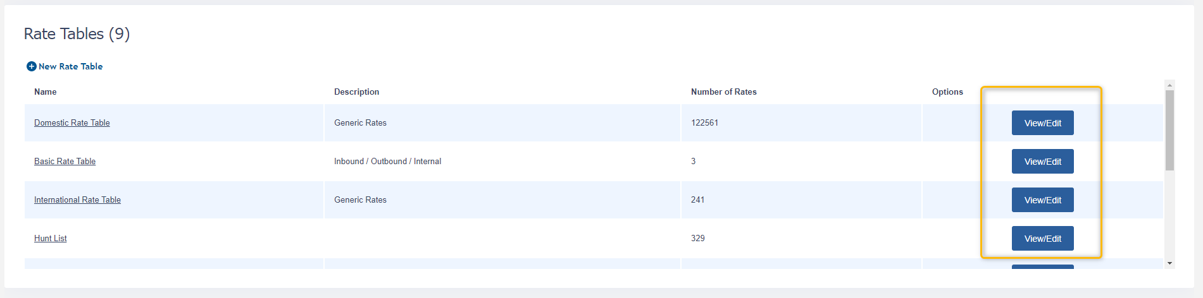The height and width of the screenshot is (298, 1203).
Task: Click the Number of Rates column header
Action: (x=724, y=92)
